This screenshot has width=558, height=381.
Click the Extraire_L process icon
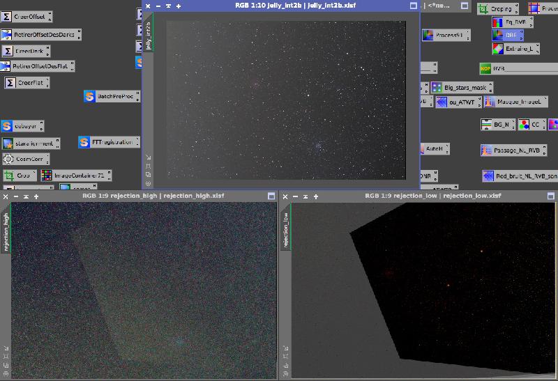click(515, 49)
